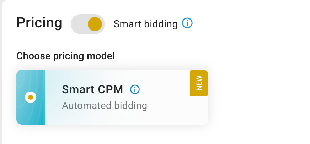310x144 pixels.
Task: Show Smart CPM explanation via its info icon
Action: click(x=135, y=90)
